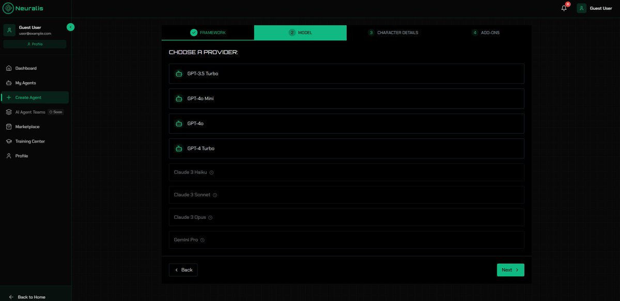Click the step 4 number circle
This screenshot has height=301, width=620.
click(x=475, y=33)
